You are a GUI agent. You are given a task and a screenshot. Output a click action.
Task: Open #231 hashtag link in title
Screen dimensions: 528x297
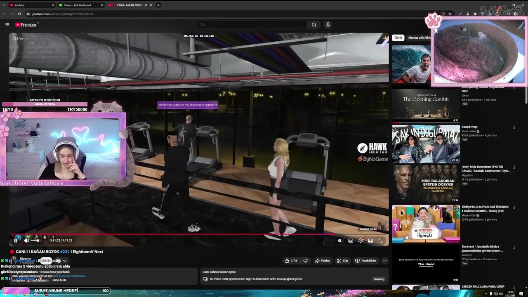[65, 252]
